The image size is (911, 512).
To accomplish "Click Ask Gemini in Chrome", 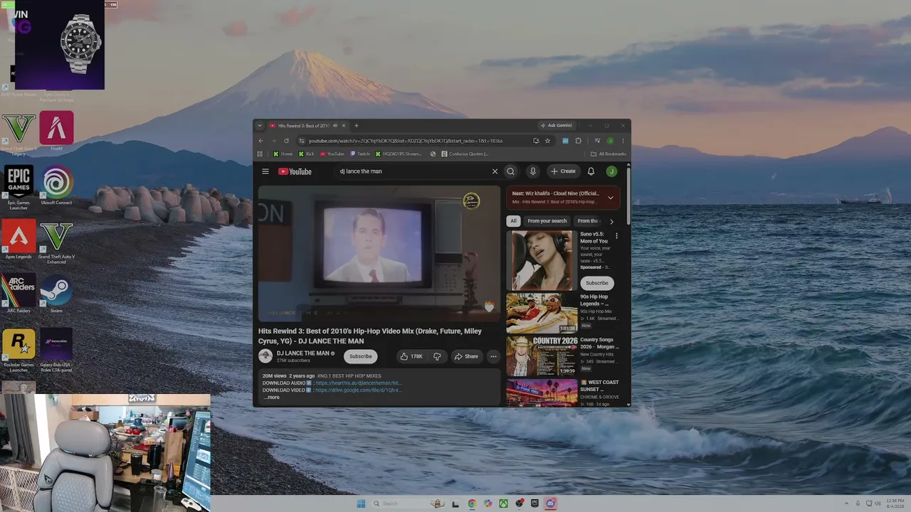I will (x=556, y=126).
